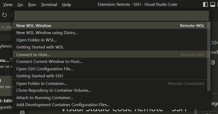Click the command list scrollbar
The image size is (218, 114).
pyautogui.click(x=209, y=56)
